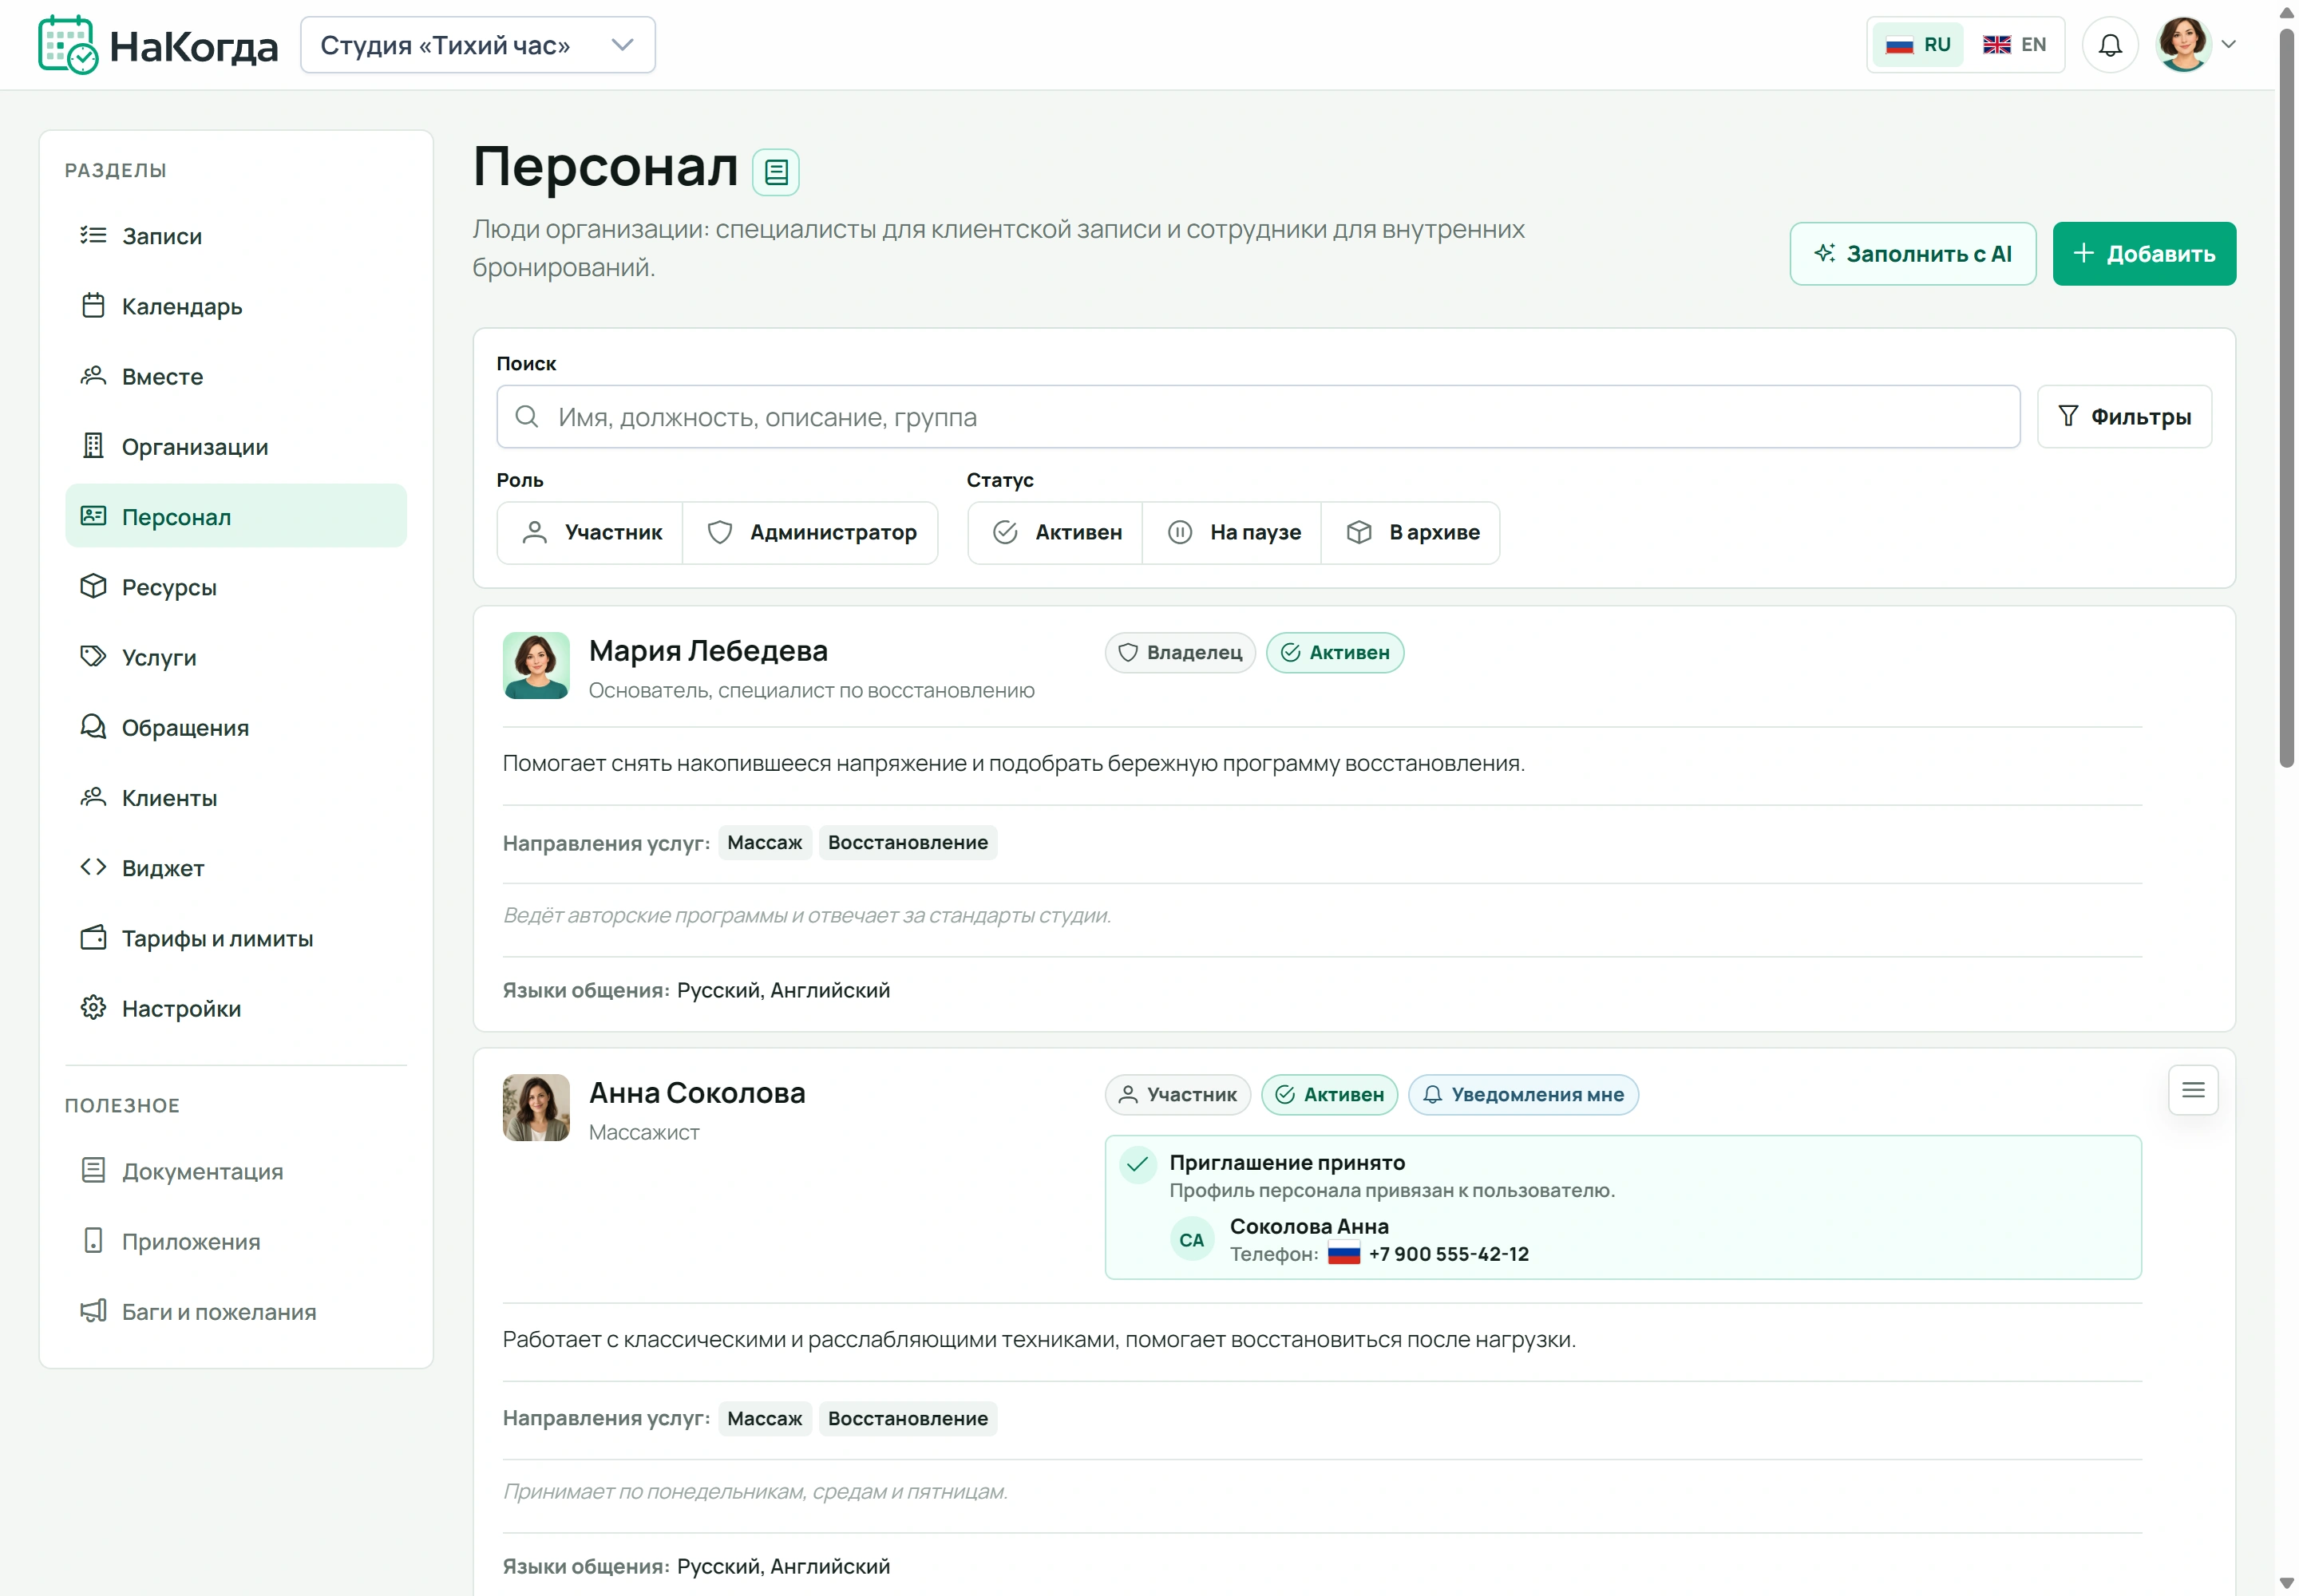Open Настройки section
2299x1596 pixels.
(x=236, y=1008)
